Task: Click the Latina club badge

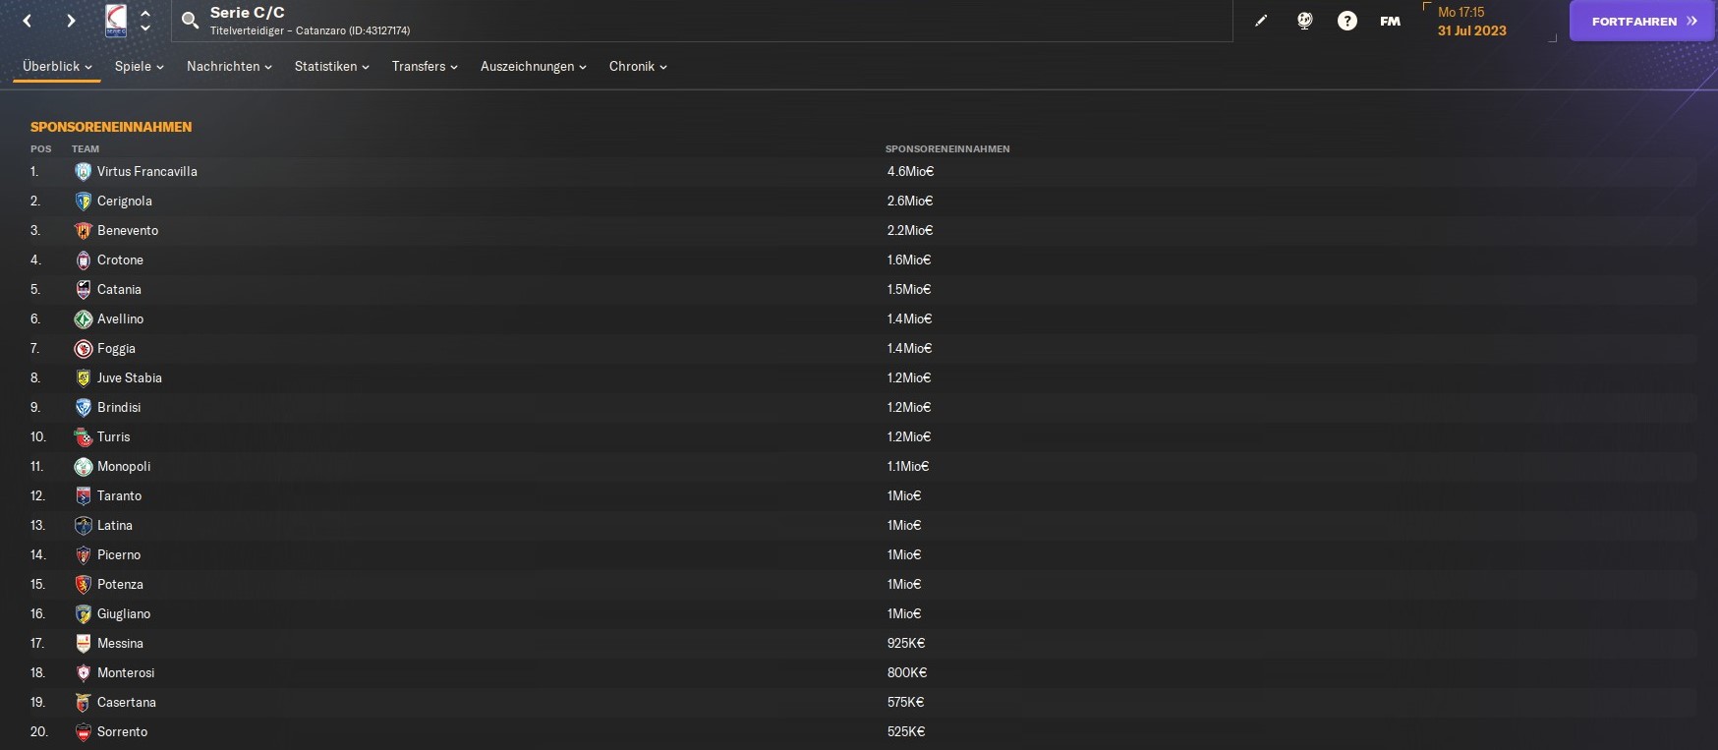Action: 84,525
